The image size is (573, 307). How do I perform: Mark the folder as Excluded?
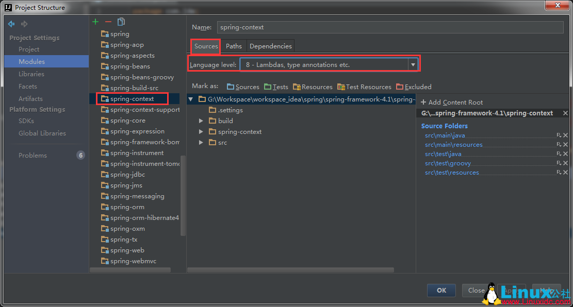pyautogui.click(x=414, y=87)
